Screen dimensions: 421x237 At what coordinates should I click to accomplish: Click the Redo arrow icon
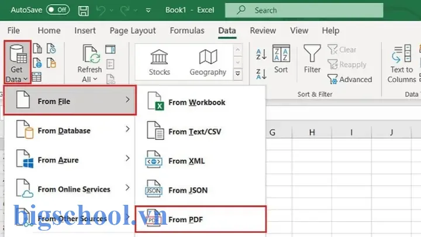tap(125, 11)
